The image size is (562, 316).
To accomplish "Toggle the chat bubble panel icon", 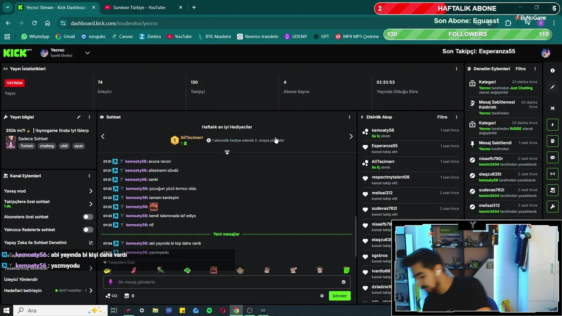I will click(552, 158).
